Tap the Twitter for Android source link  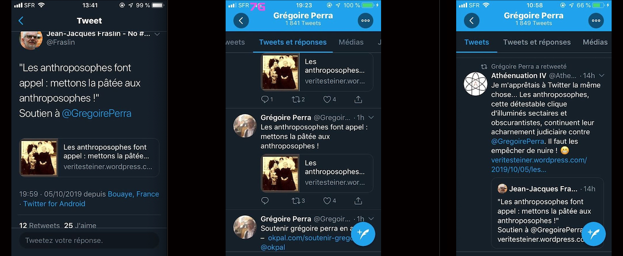54,204
